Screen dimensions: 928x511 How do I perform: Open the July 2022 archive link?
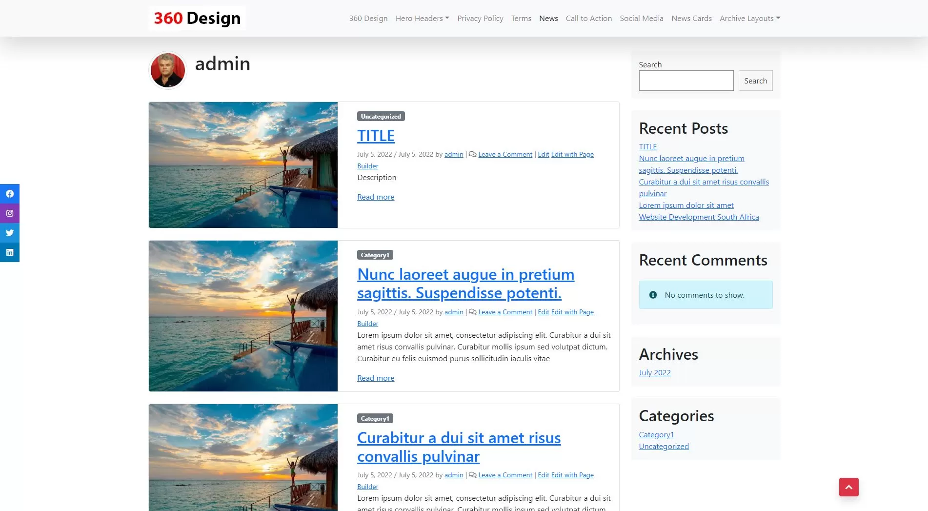click(x=655, y=372)
